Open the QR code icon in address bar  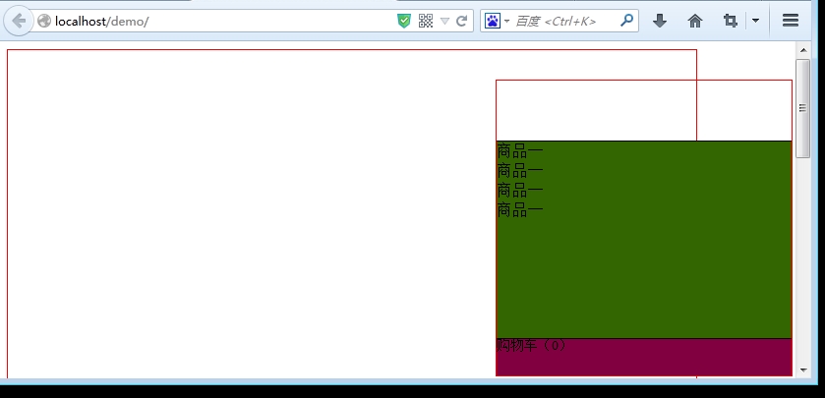426,21
